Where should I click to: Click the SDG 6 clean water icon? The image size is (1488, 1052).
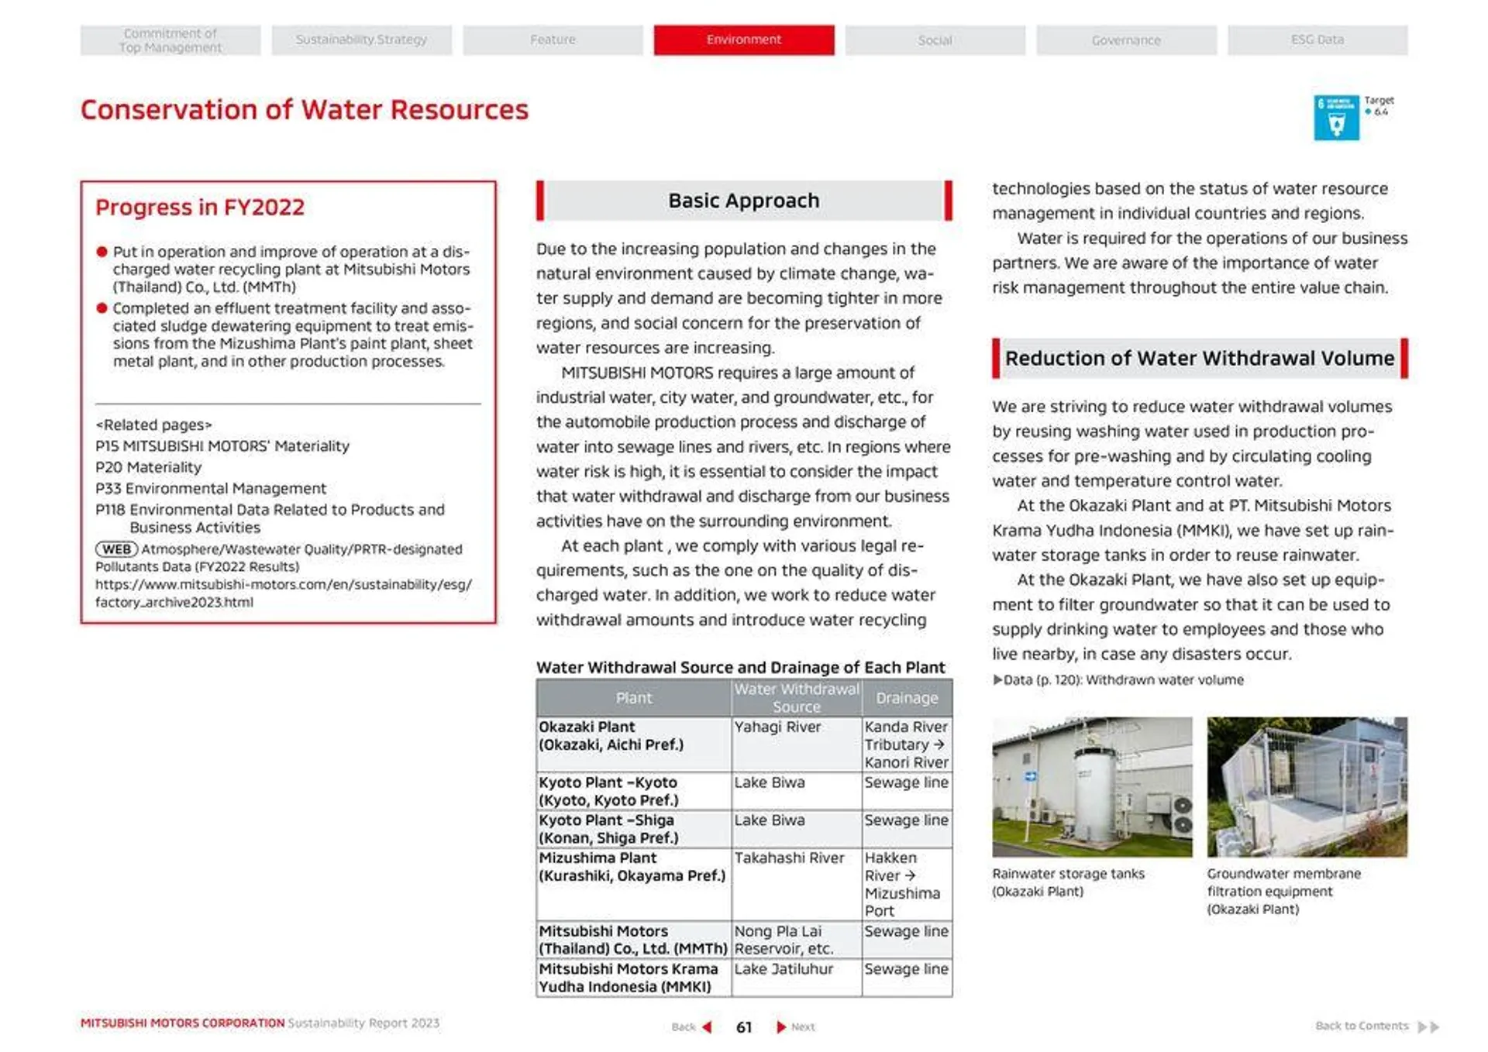1336,118
